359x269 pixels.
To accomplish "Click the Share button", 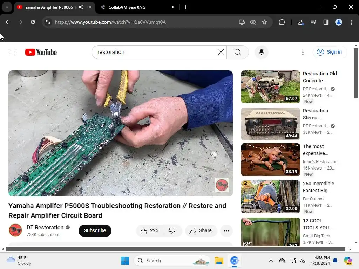I will pos(201,230).
